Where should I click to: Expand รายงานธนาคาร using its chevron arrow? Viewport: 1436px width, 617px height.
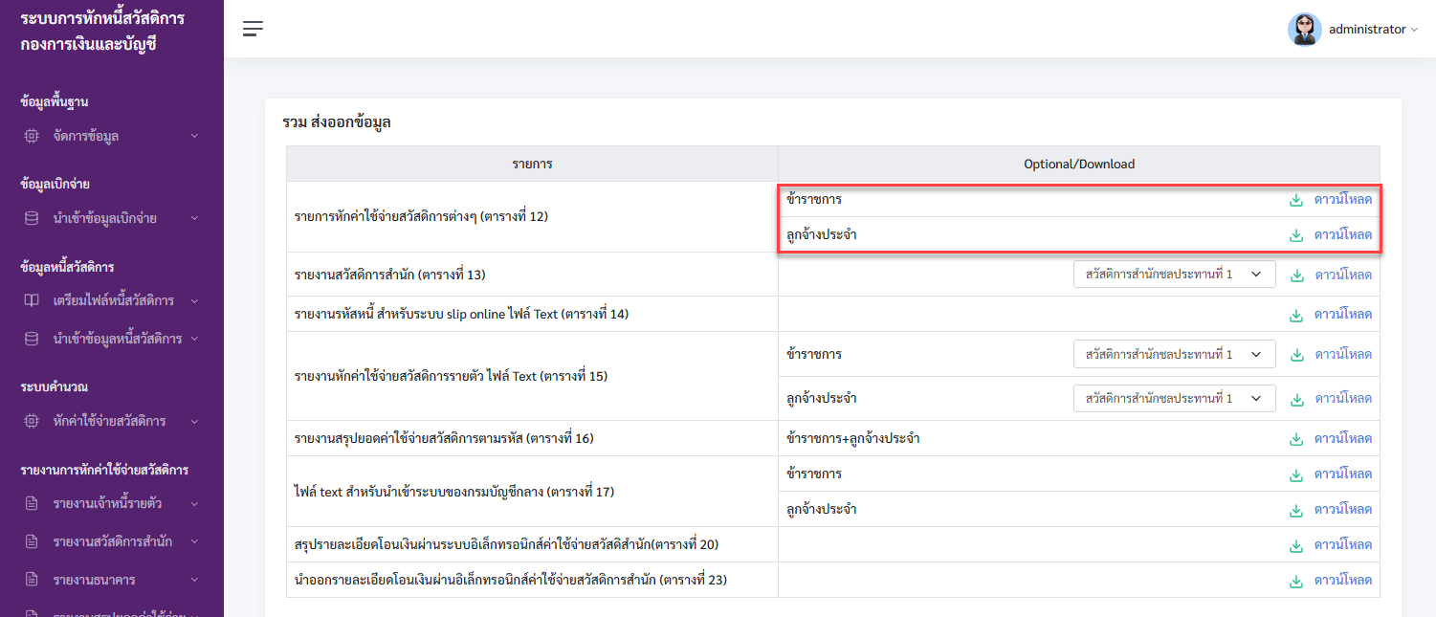coord(194,580)
